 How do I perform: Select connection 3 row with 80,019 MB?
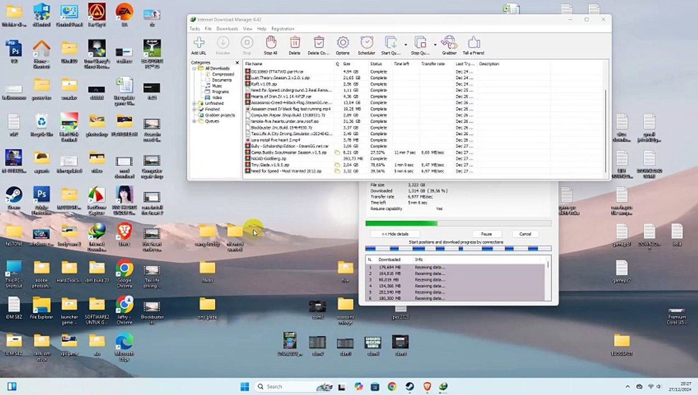point(455,280)
